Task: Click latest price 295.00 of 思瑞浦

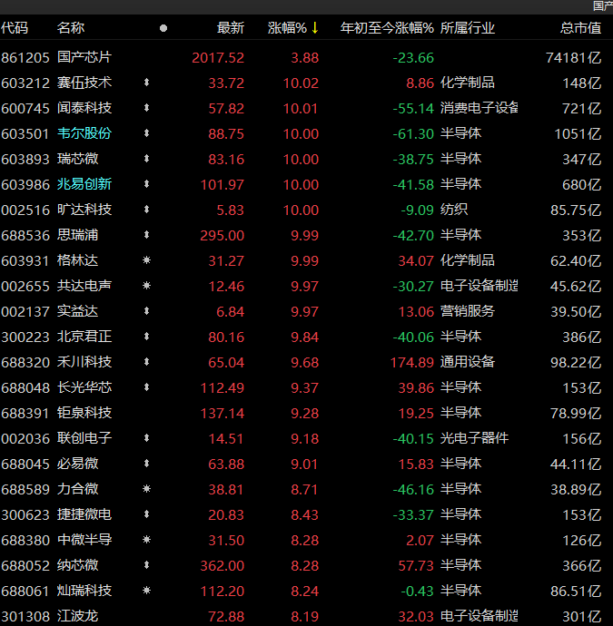Action: pyautogui.click(x=222, y=236)
